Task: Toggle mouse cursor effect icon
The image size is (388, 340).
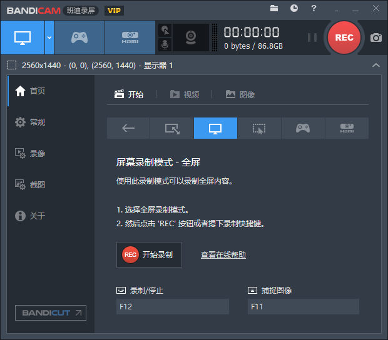Action: [x=165, y=31]
